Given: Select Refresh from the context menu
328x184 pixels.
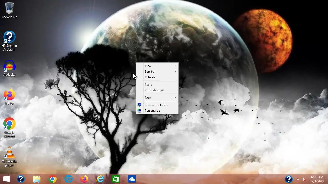Looking at the screenshot, I should point(157,77).
